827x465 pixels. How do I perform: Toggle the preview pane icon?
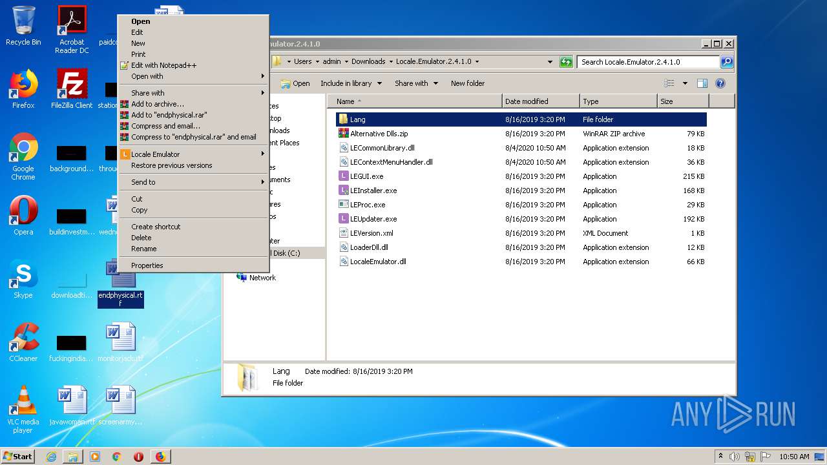[x=702, y=83]
